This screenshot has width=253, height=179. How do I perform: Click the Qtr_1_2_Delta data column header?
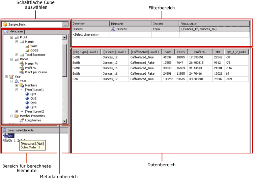point(236,52)
